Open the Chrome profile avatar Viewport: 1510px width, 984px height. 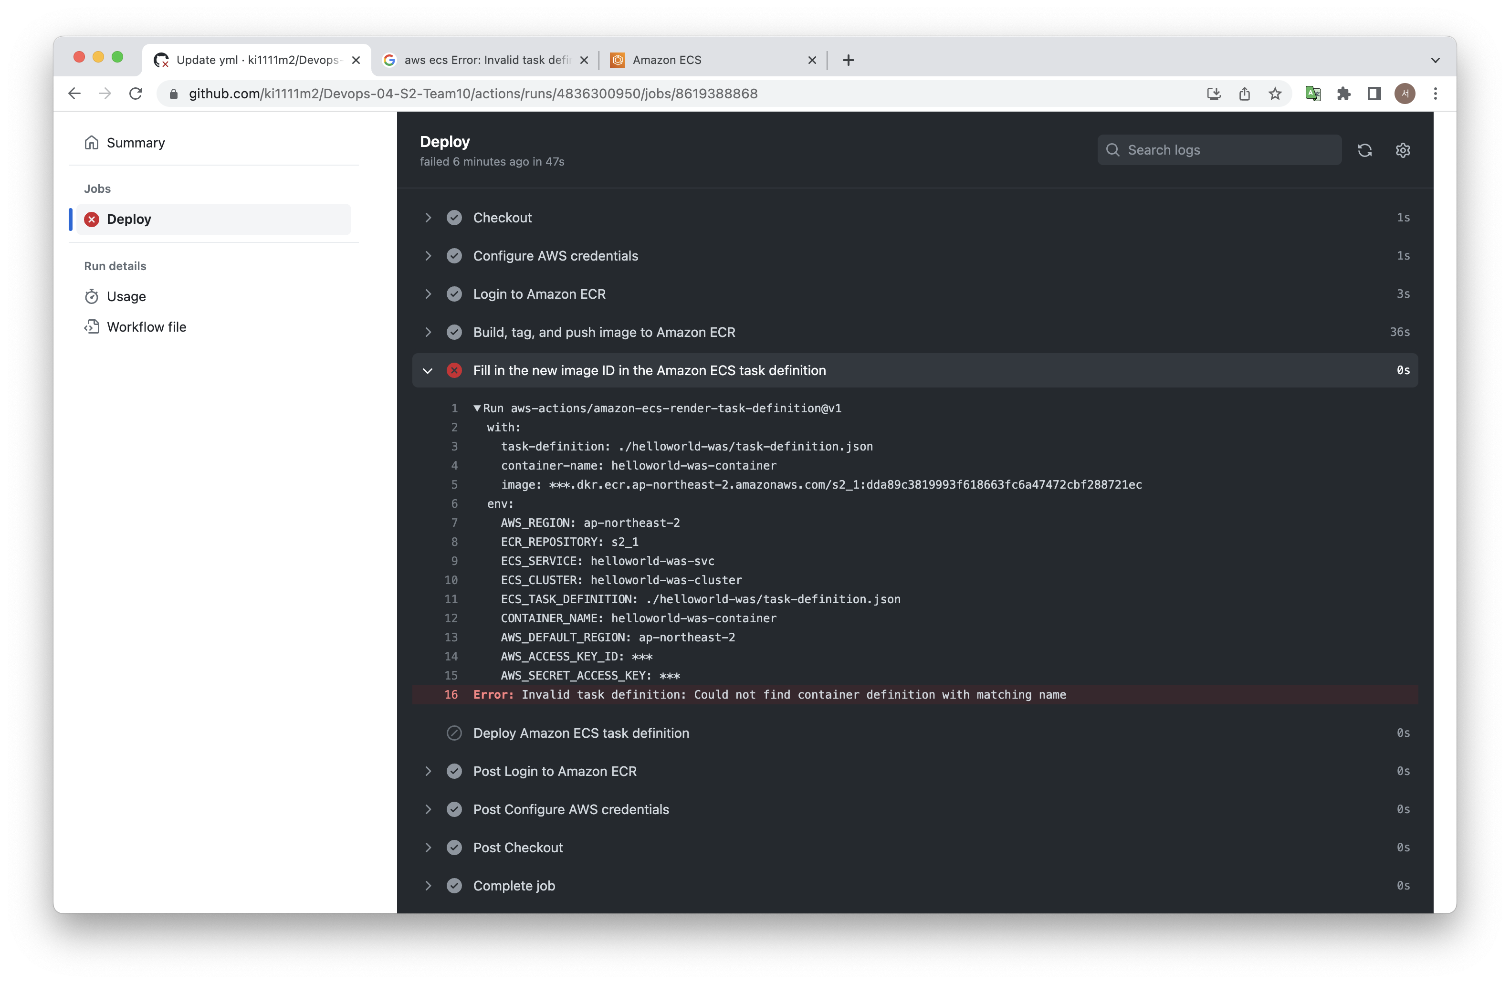[x=1404, y=94]
